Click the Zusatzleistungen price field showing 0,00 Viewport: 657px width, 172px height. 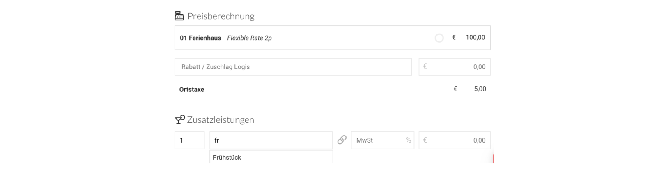point(455,140)
